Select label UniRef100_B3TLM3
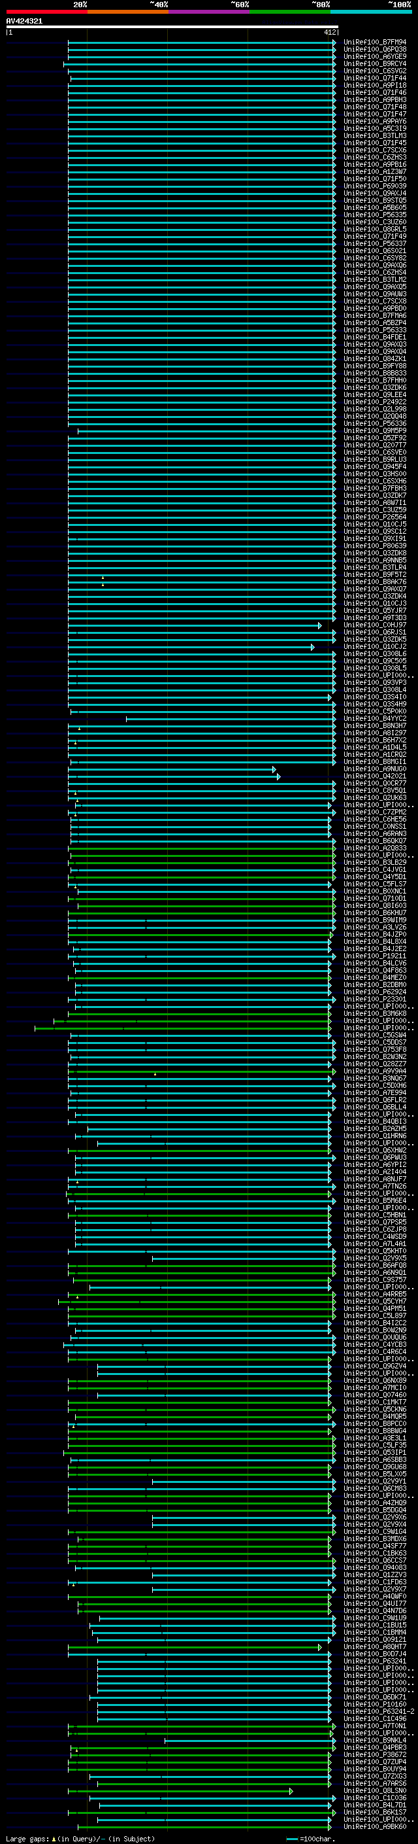 pyautogui.click(x=375, y=135)
